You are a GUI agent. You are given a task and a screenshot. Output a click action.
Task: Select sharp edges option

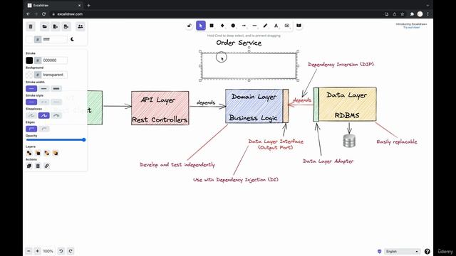click(31, 129)
